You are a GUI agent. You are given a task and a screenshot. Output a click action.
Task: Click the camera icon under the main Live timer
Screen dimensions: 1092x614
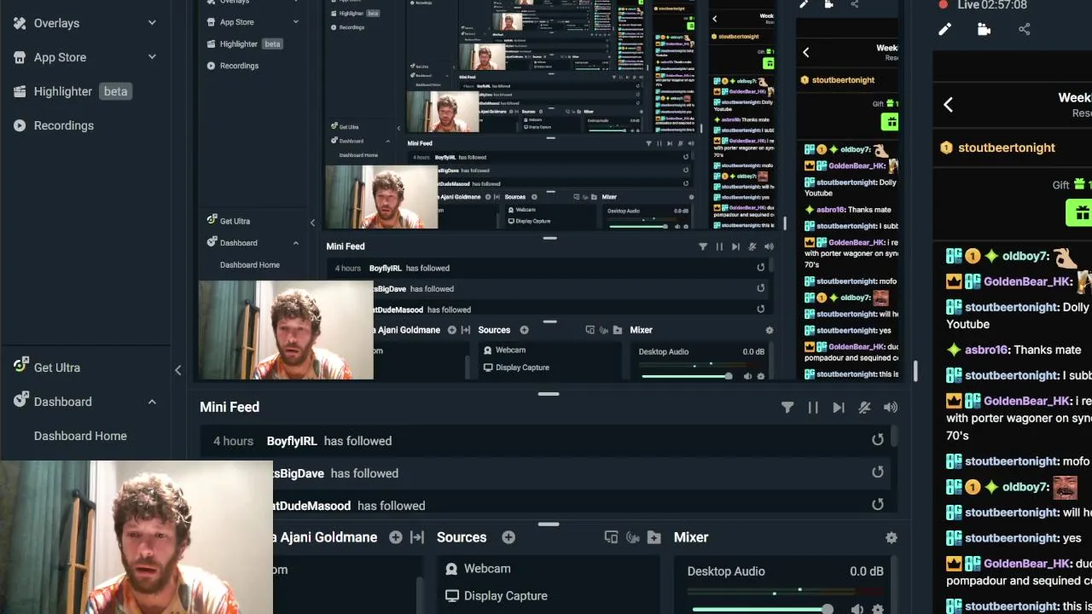tap(984, 29)
